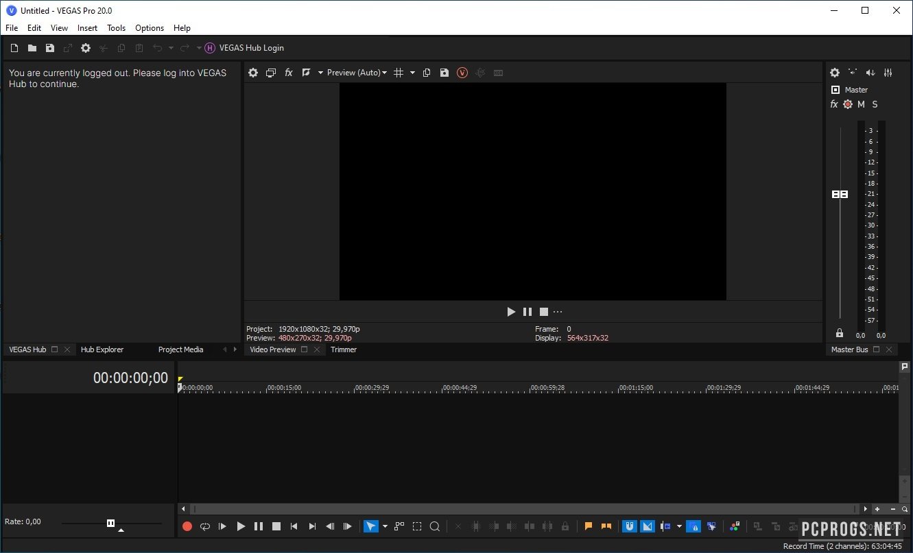Open Master FX button in Master Bus
Viewport: 913px width, 553px height.
click(834, 104)
